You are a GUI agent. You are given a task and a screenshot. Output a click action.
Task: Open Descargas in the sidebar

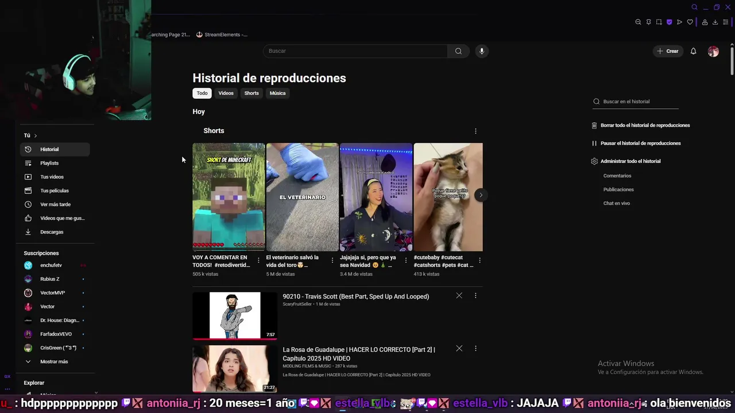55,232
